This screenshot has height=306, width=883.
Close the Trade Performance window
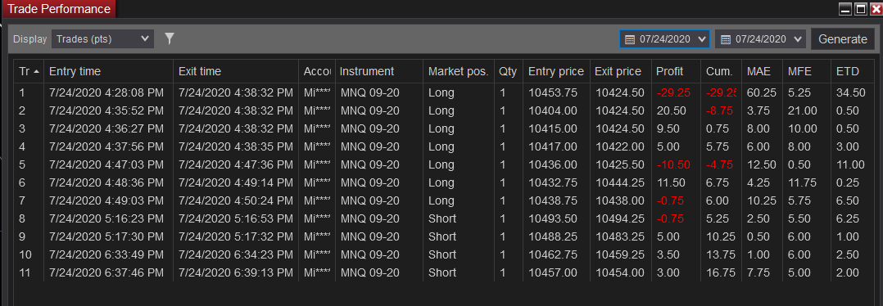click(876, 8)
